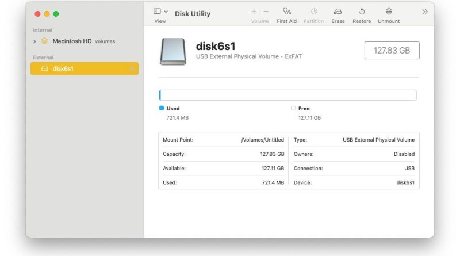Remove a volume with the minus icon
Image resolution: width=460 pixels, height=256 pixels.
[x=266, y=12]
